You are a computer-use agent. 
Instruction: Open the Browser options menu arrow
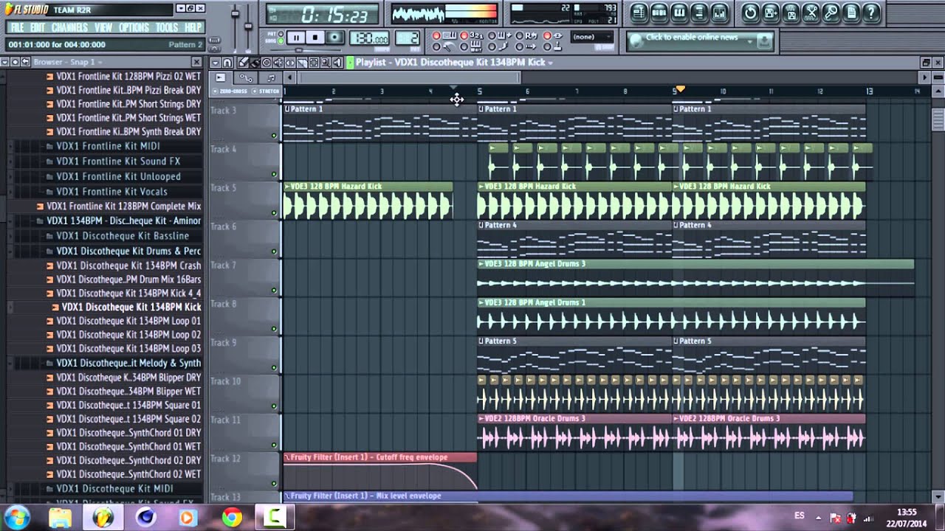pos(4,62)
